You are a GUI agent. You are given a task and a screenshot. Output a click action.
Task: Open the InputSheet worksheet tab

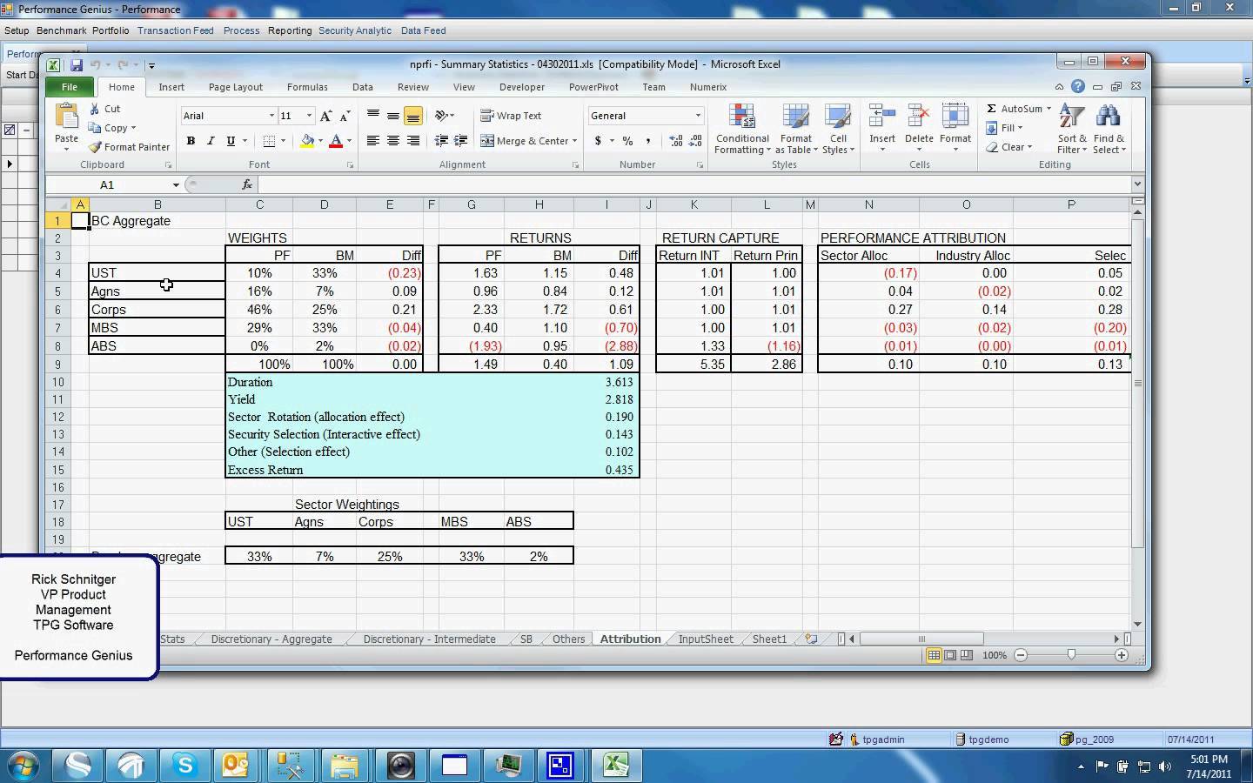tap(706, 639)
